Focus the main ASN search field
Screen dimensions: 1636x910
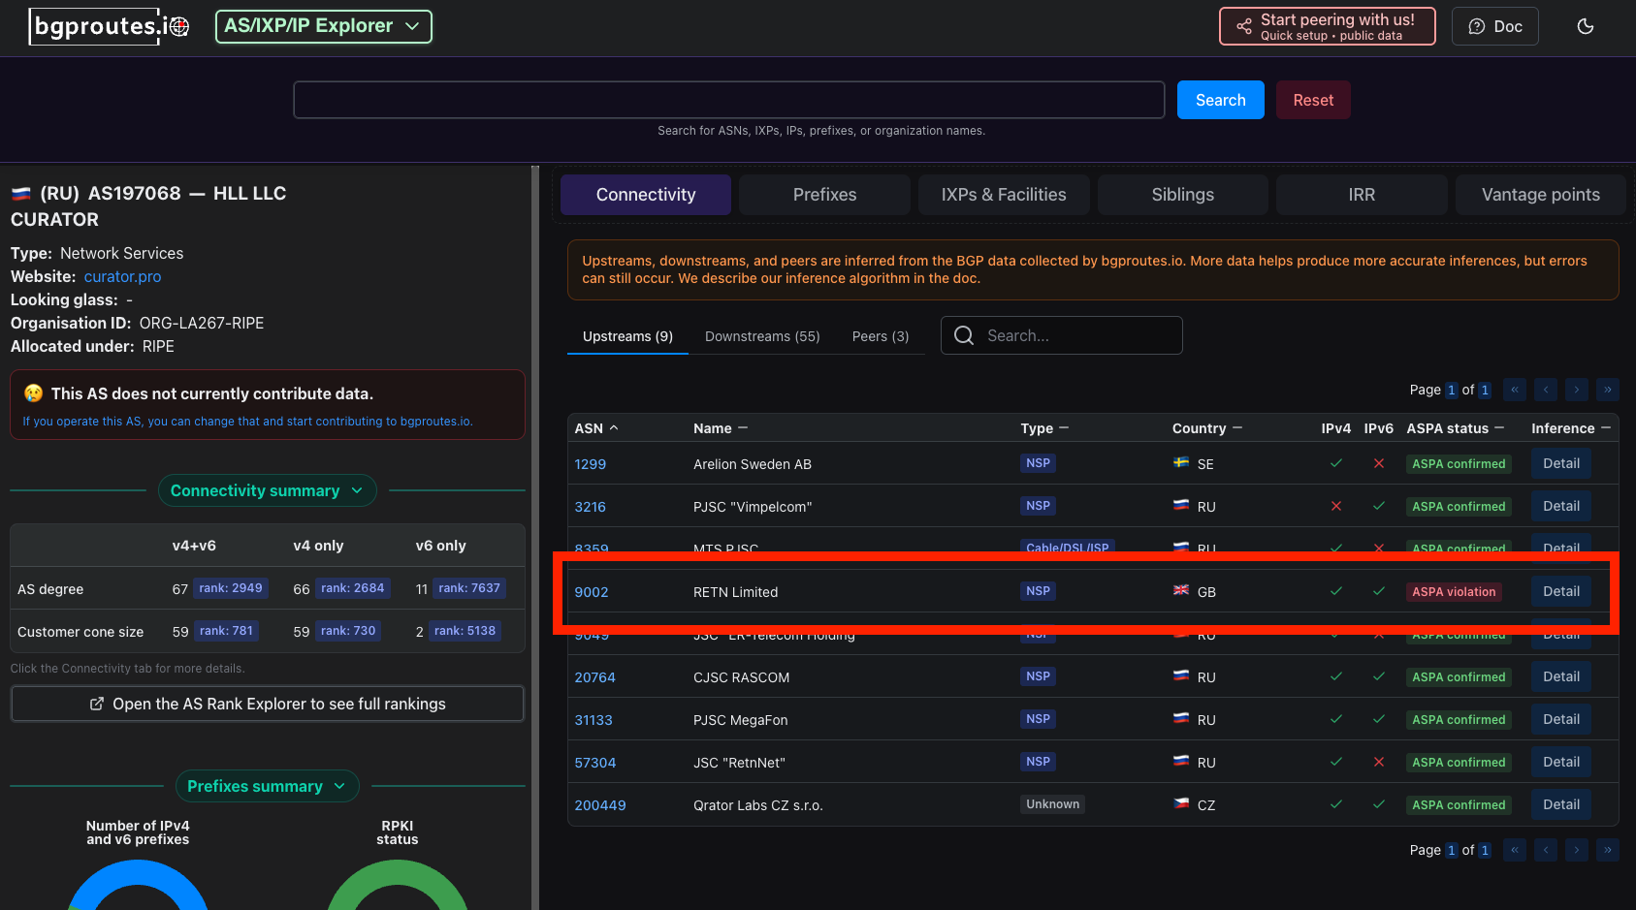[728, 100]
